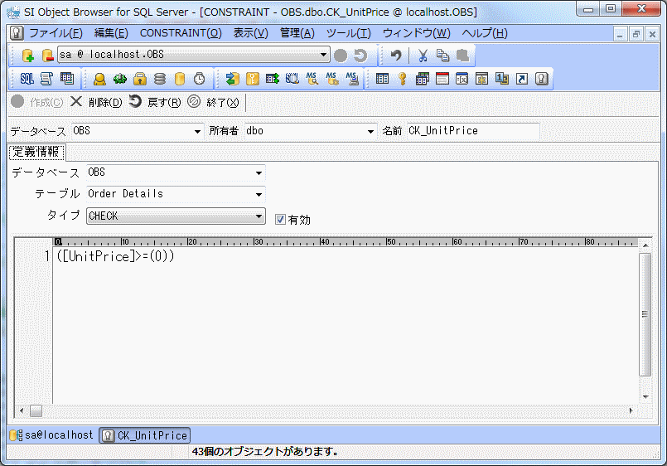Open the 所有者 dbo dropdown
The width and height of the screenshot is (667, 466).
click(x=370, y=131)
